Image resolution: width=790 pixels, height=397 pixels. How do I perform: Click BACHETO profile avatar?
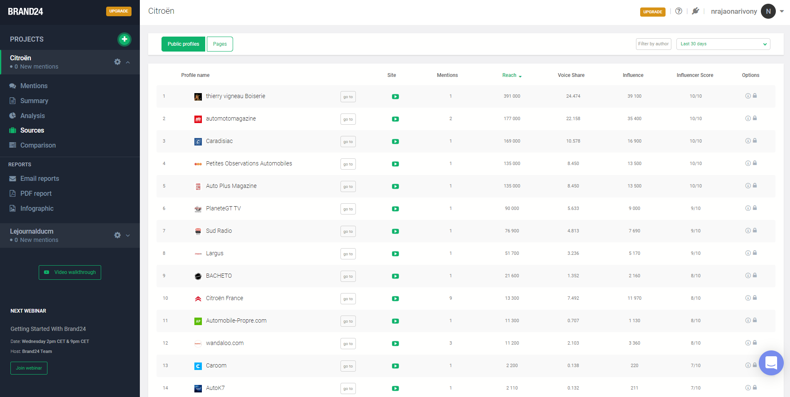click(198, 276)
